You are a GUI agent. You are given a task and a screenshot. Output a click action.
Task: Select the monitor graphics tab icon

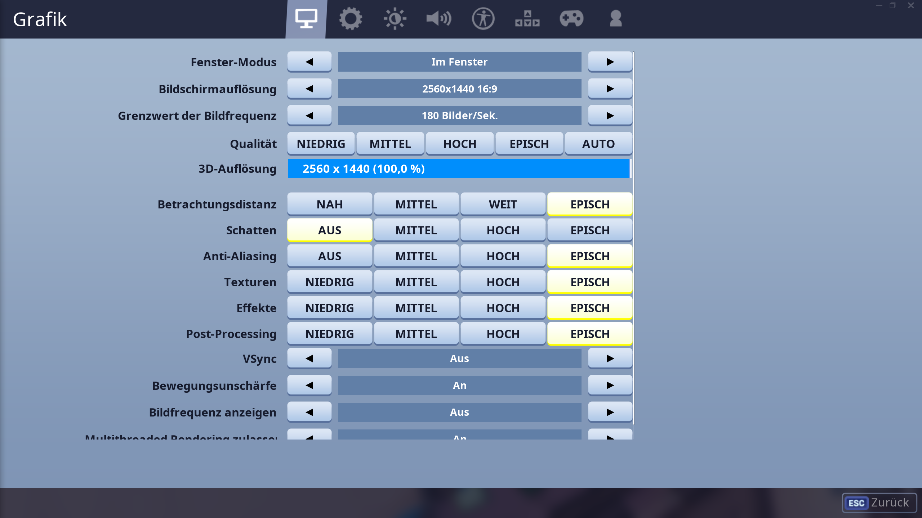pyautogui.click(x=306, y=19)
